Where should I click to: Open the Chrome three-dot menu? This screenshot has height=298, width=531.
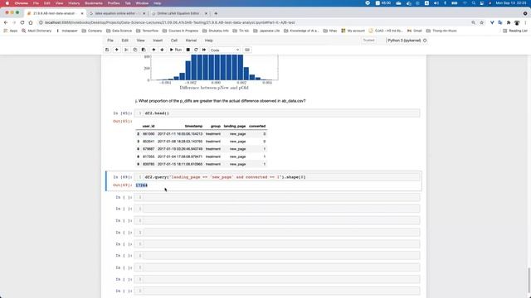pos(525,22)
